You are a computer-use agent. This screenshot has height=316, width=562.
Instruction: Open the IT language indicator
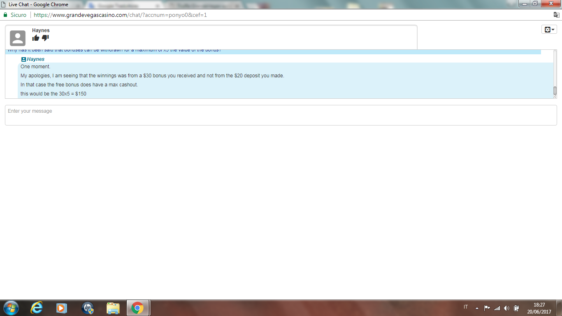click(x=466, y=307)
